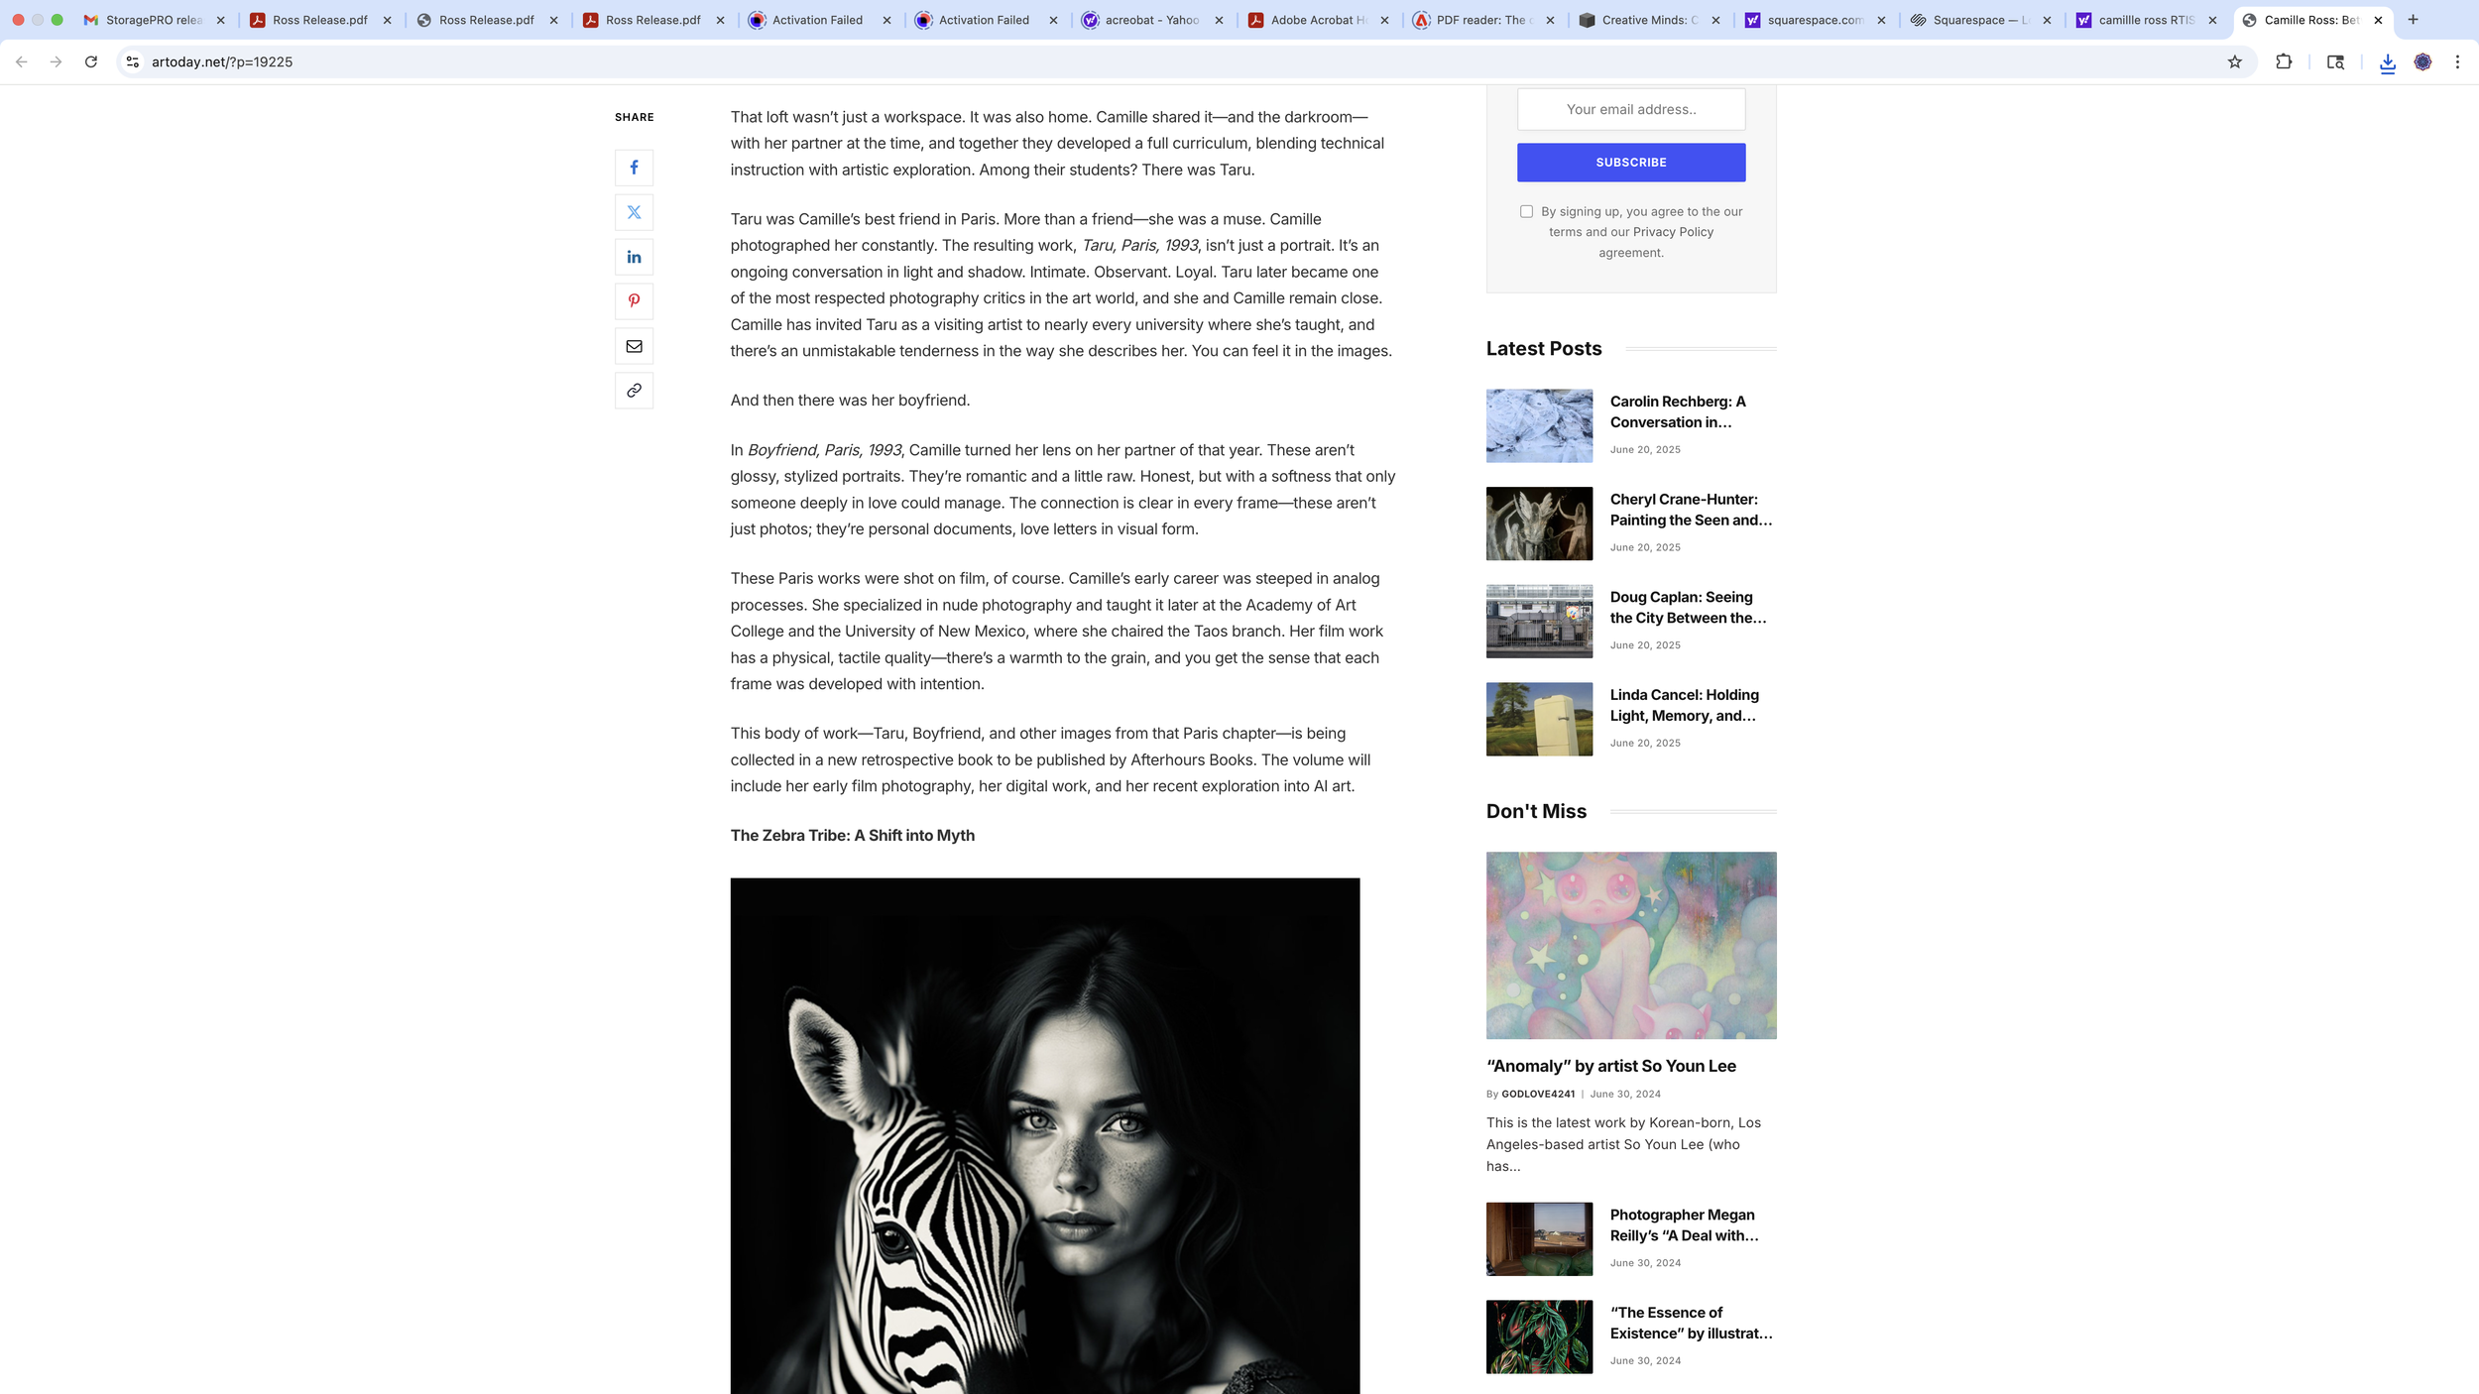Open Carolin Rechberg post link
This screenshot has width=2479, height=1394.
tap(1678, 411)
